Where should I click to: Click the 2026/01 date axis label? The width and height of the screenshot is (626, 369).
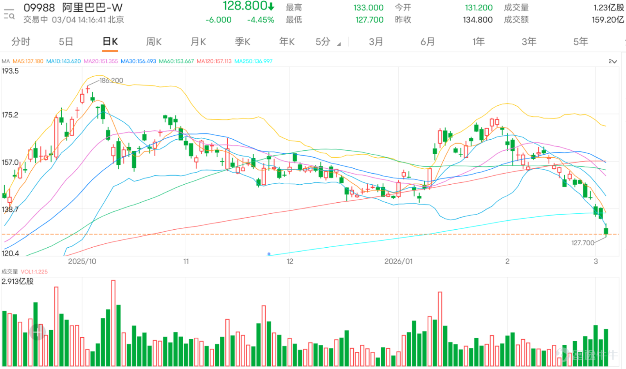tap(398, 261)
